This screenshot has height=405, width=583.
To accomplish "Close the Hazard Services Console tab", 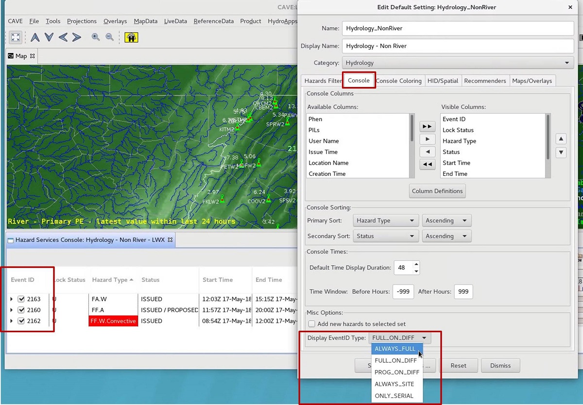I will coord(170,239).
